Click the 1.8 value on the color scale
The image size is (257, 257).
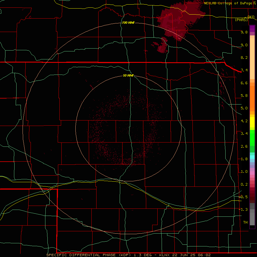tap(244, 159)
